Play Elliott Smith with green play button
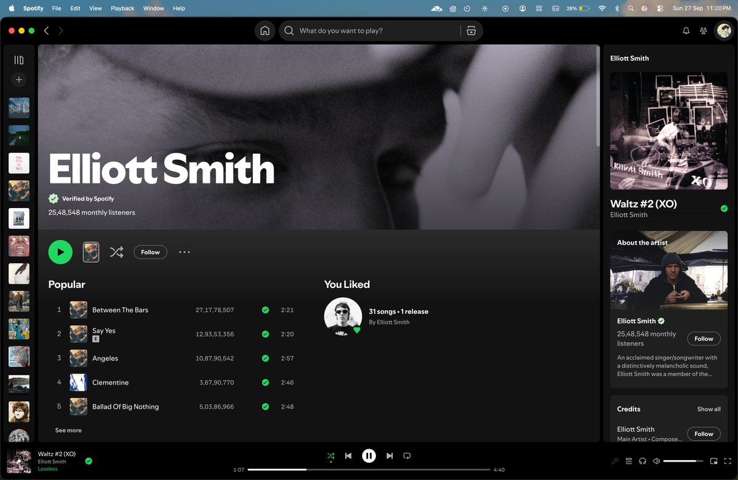 [x=60, y=252]
